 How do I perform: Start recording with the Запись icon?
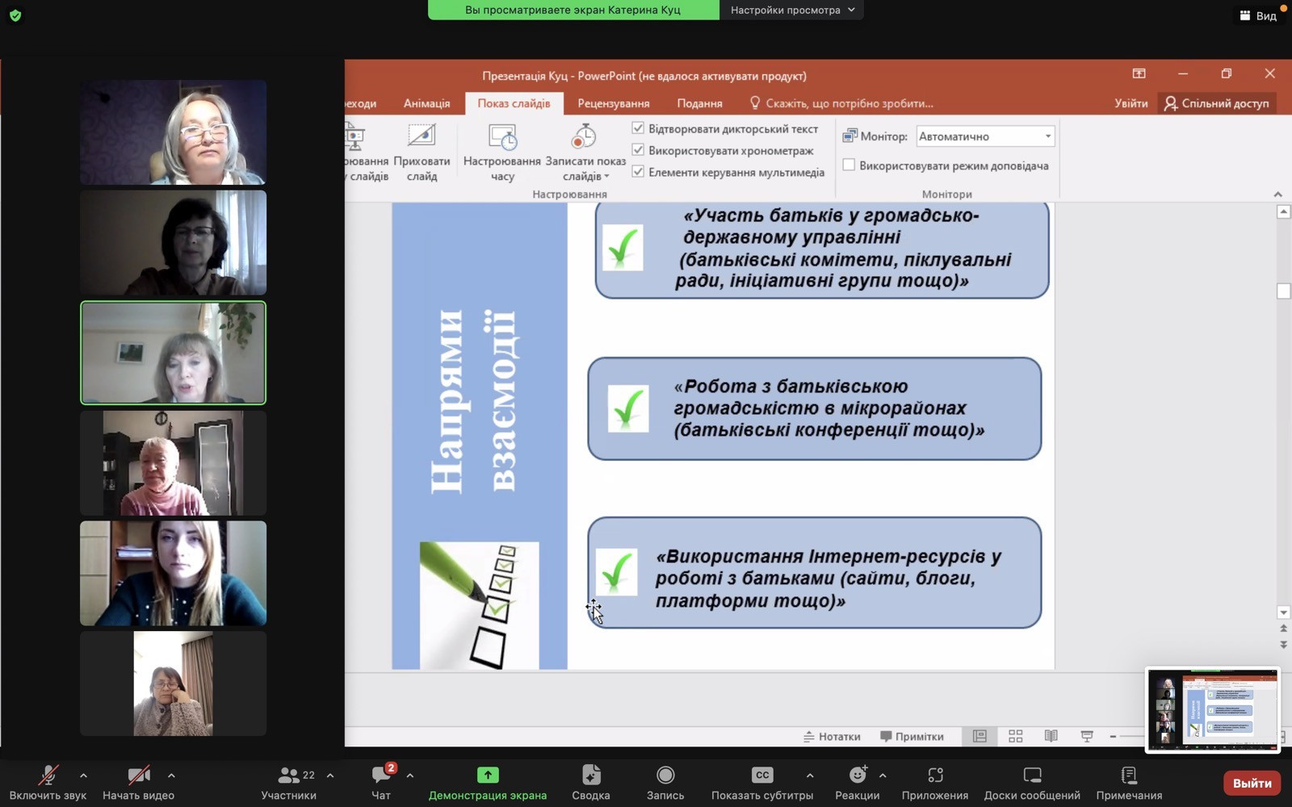[x=665, y=775]
